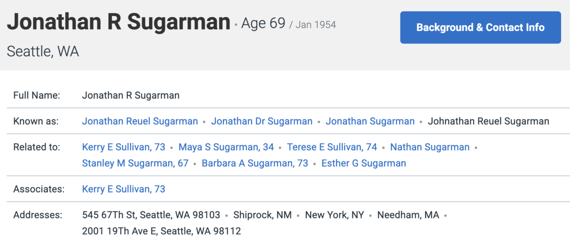Image resolution: width=570 pixels, height=243 pixels.
Task: Open the Nathan Sugarman relative link
Action: [430, 147]
